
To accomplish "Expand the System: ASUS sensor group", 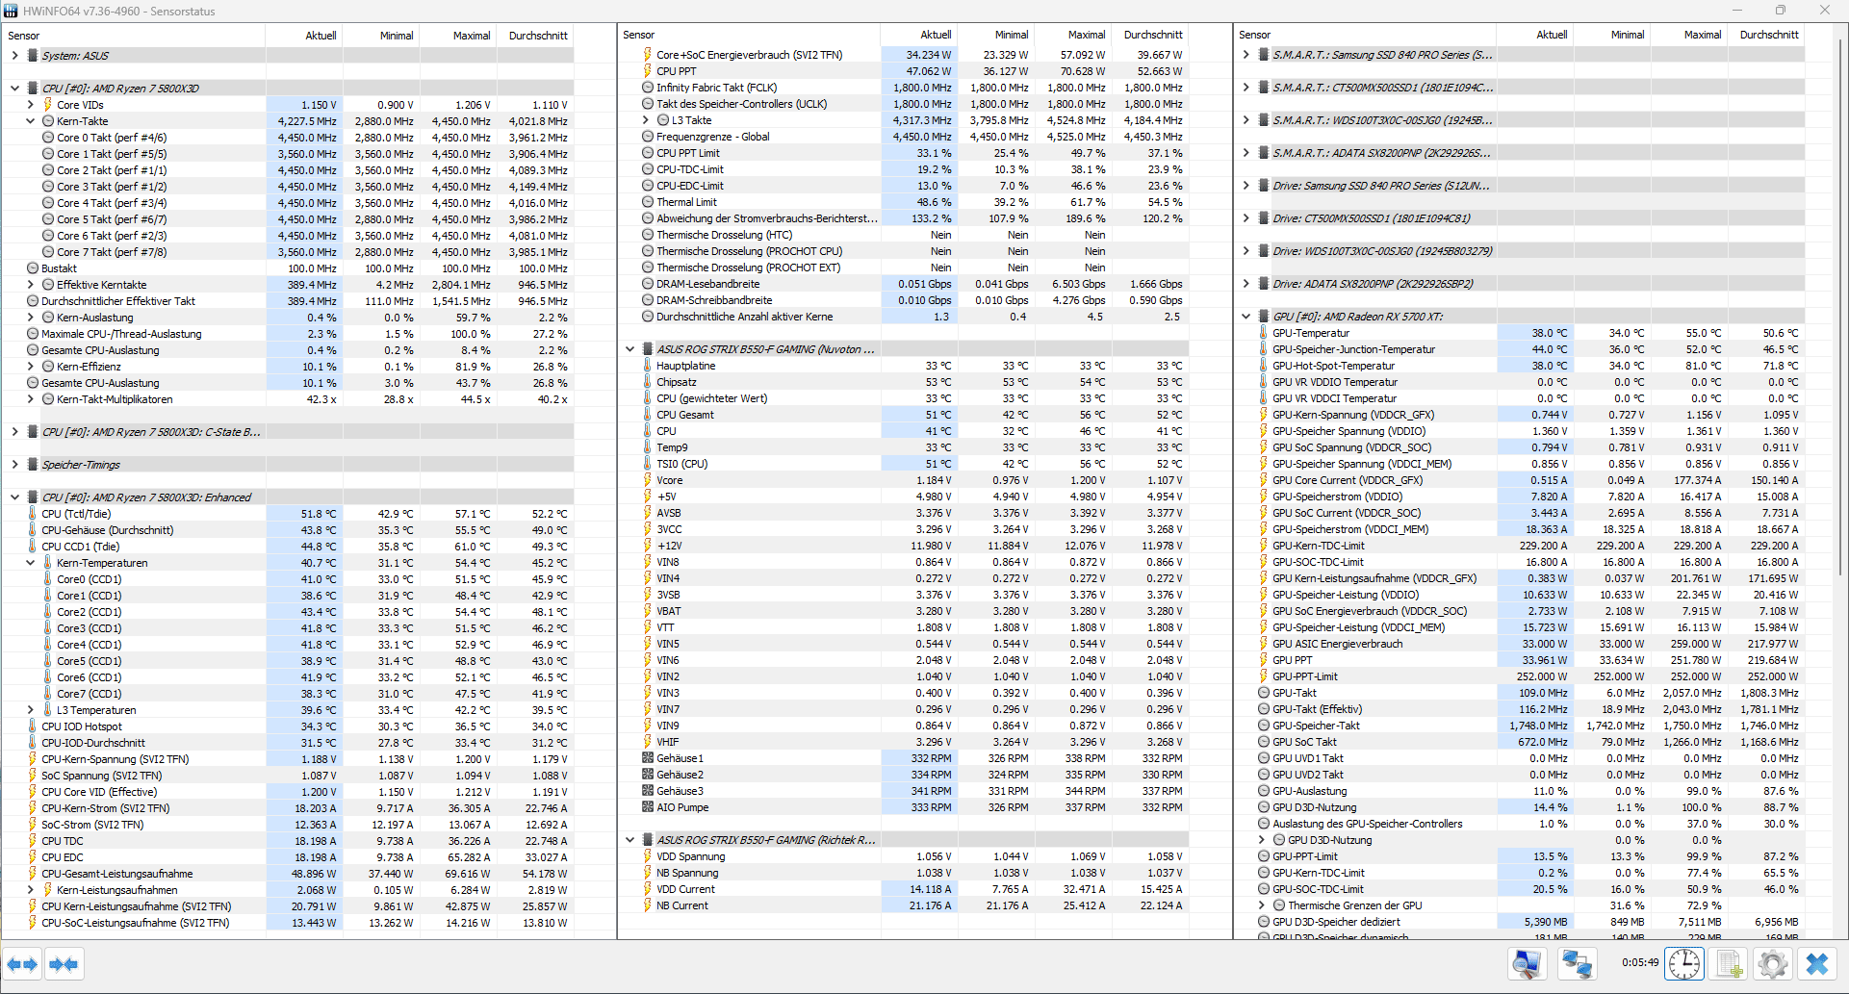I will tap(14, 56).
